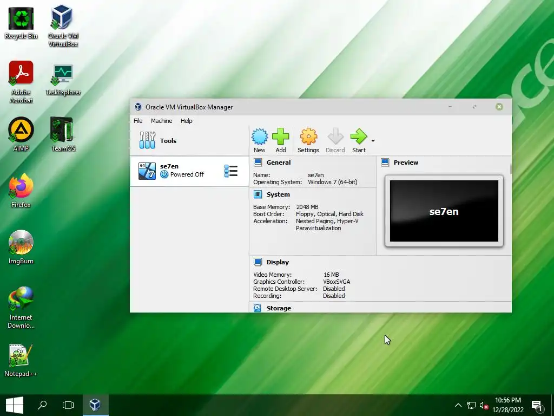This screenshot has width=554, height=416.
Task: Open the Windows Start menu
Action: 15,405
